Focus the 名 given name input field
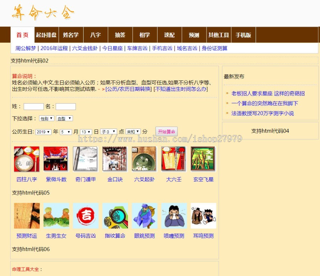This screenshot has height=276, width=320. click(66, 106)
